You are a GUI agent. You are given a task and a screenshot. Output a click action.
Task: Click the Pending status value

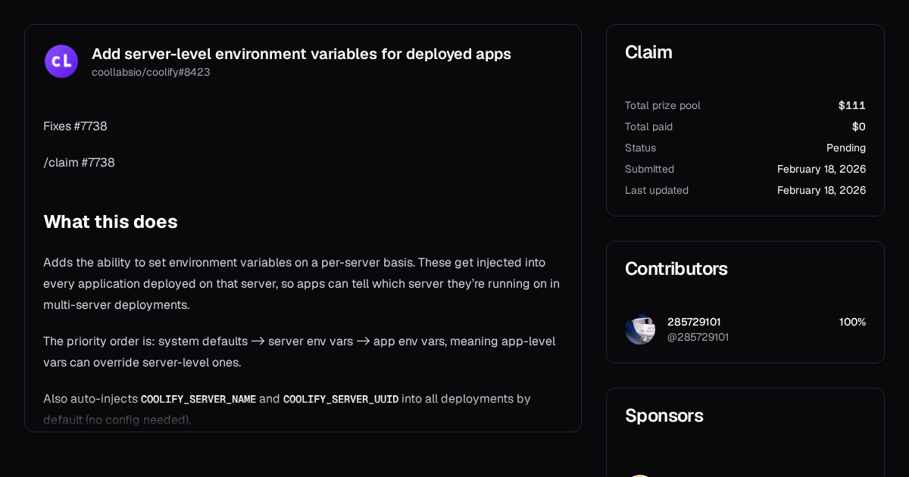coord(846,148)
